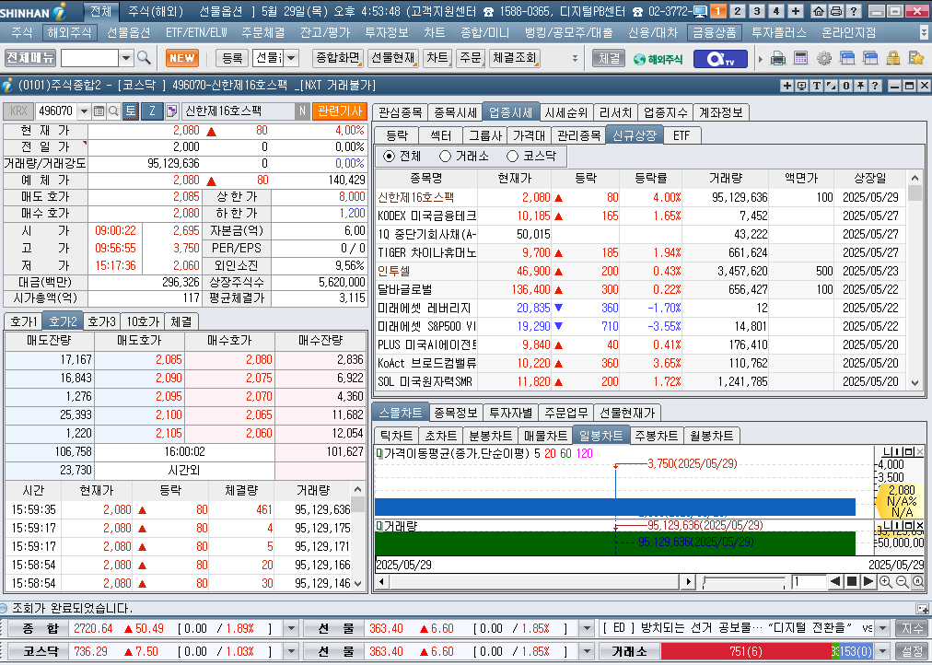
Task: Click the monitor icon in title bar
Action: point(700,11)
